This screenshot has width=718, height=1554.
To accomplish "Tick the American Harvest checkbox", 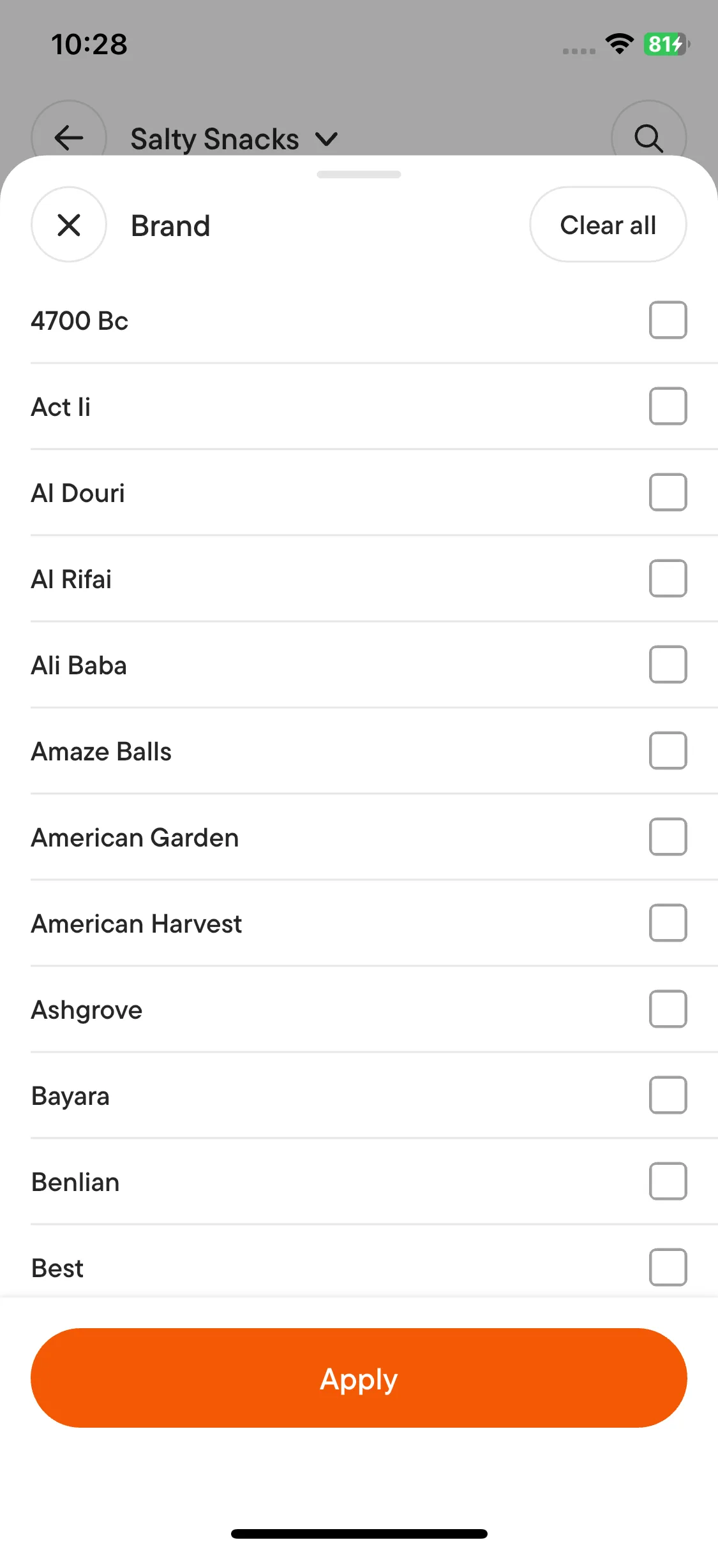I will (668, 922).
